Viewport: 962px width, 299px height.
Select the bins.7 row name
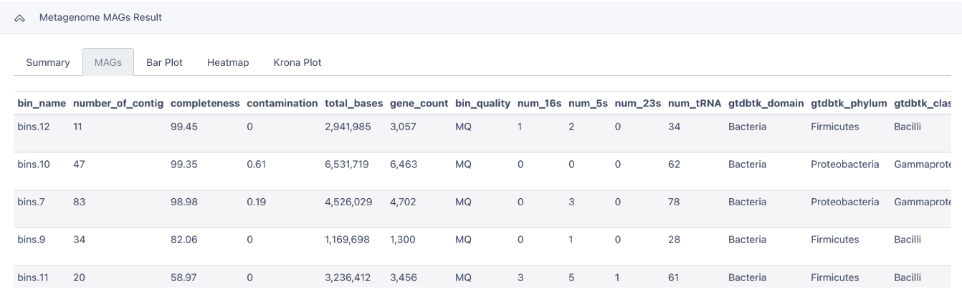click(31, 202)
